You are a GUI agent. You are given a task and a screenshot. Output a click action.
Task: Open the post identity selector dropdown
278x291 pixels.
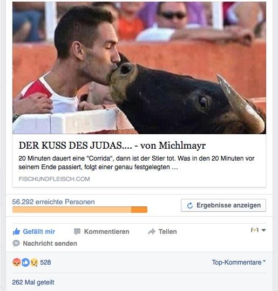258,230
